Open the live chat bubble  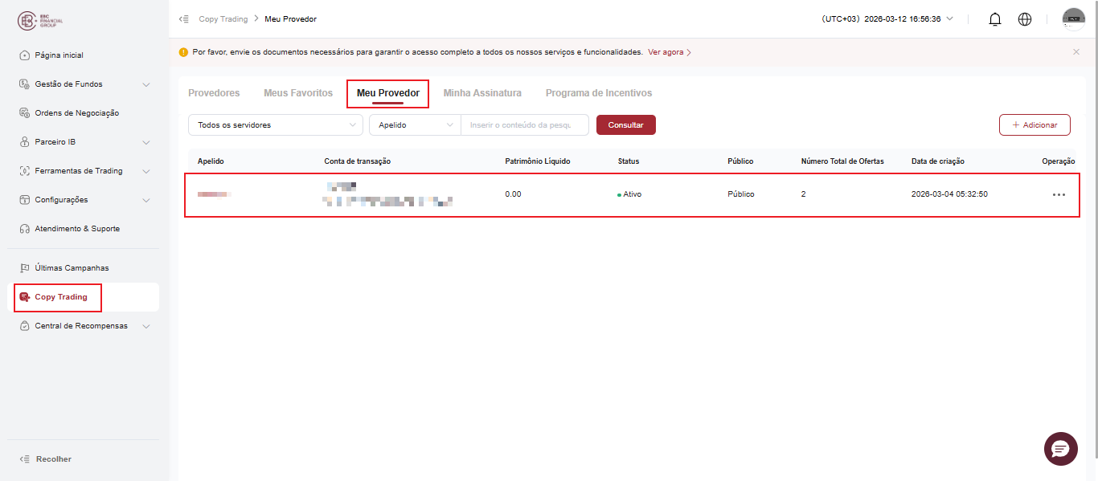pyautogui.click(x=1060, y=448)
